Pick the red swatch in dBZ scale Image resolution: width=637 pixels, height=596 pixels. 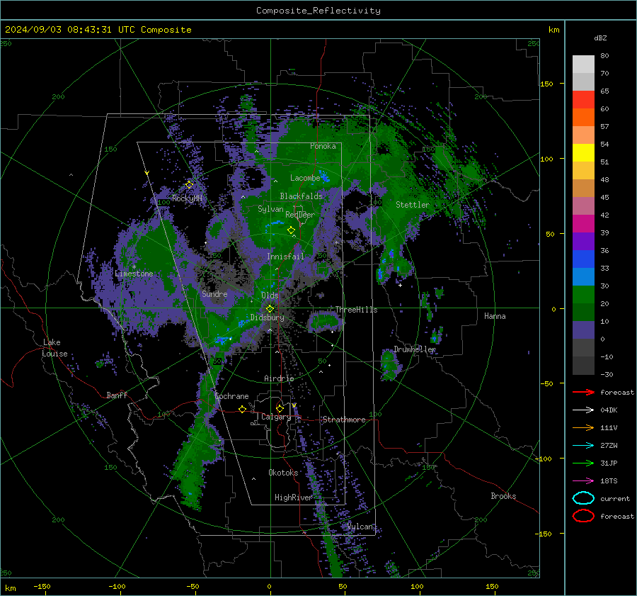pyautogui.click(x=583, y=100)
